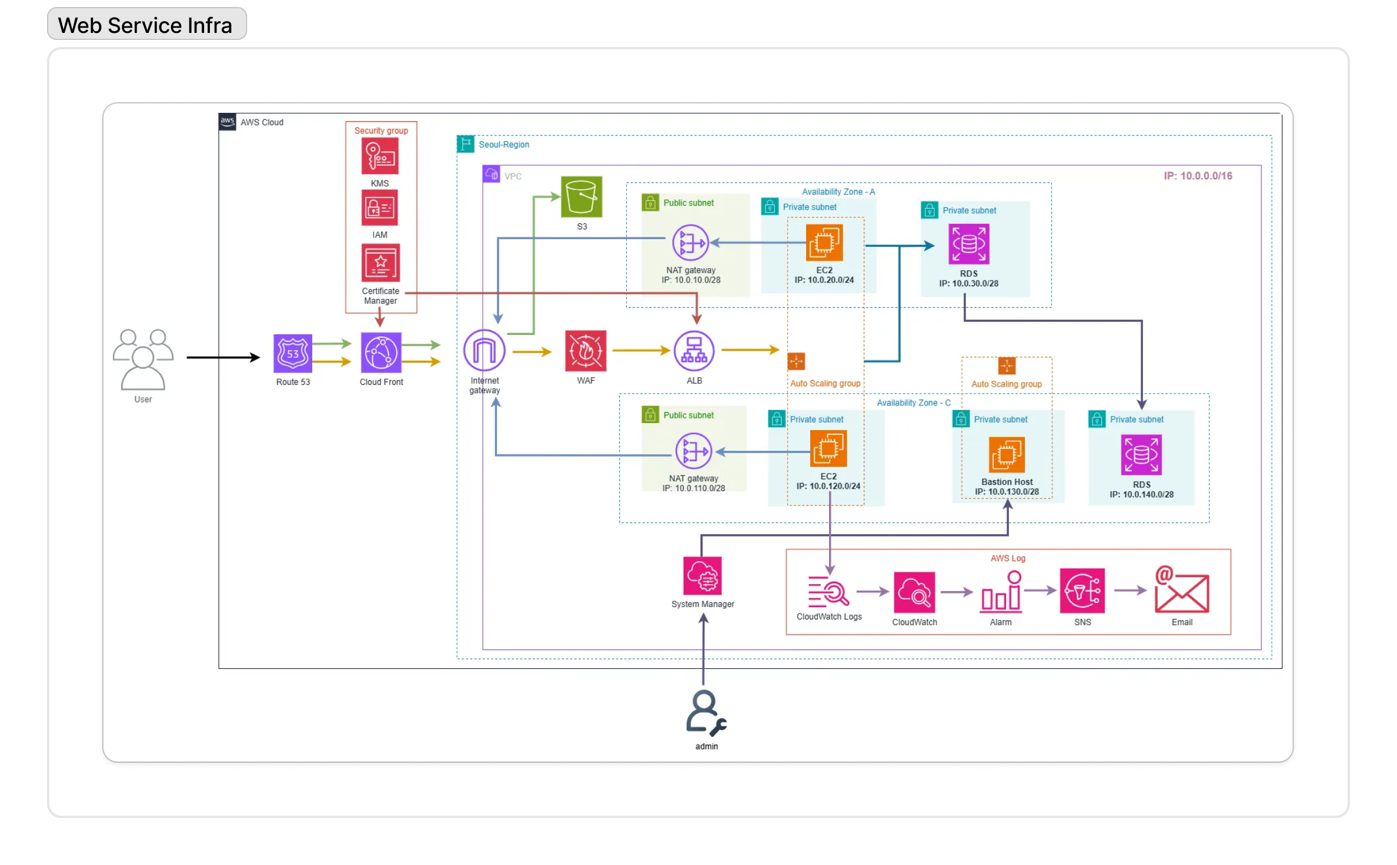Click the System Manager icon
Screen dimensions: 1397x865
[x=703, y=576]
